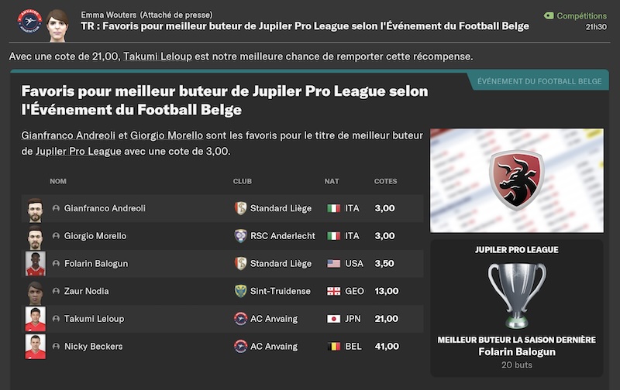The image size is (620, 390).
Task: Open Folarin Balogun last season top scorer
Action: 517,352
